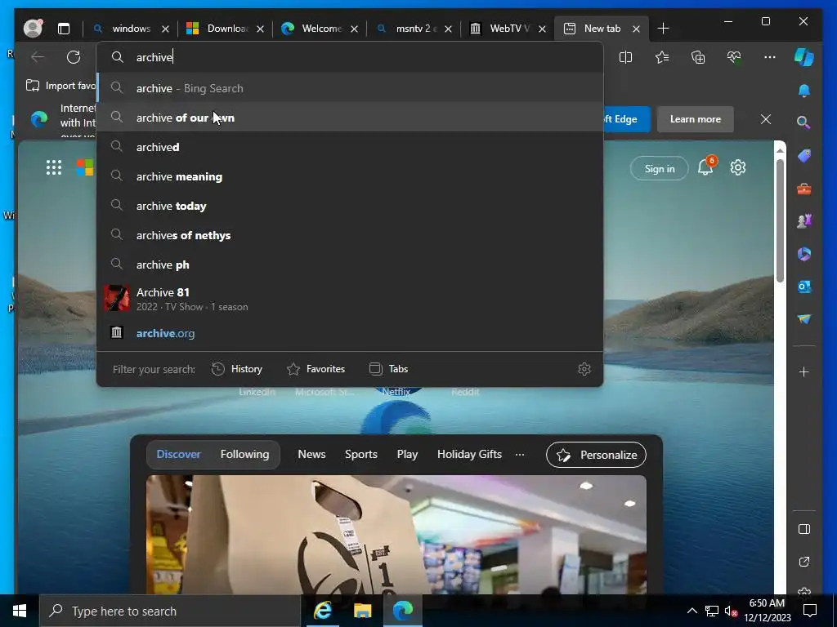Click the Sign in button
Image resolution: width=837 pixels, height=627 pixels.
coord(660,168)
